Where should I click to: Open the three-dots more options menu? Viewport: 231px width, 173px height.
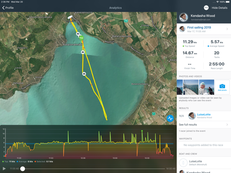point(206,8)
